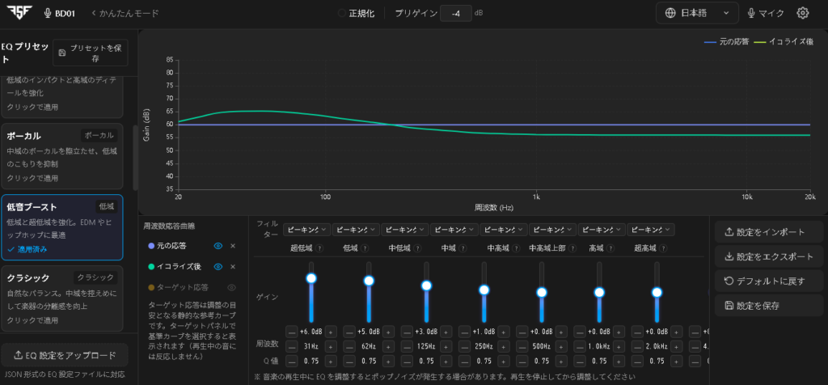This screenshot has width=828, height=385.
Task: Open filter type dropdown above 中高域
Action: point(504,230)
